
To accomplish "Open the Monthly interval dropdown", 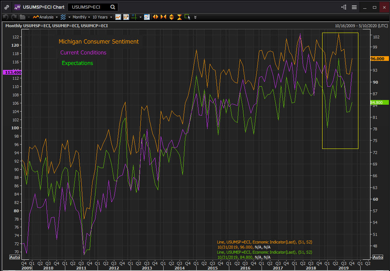I will coord(81,17).
